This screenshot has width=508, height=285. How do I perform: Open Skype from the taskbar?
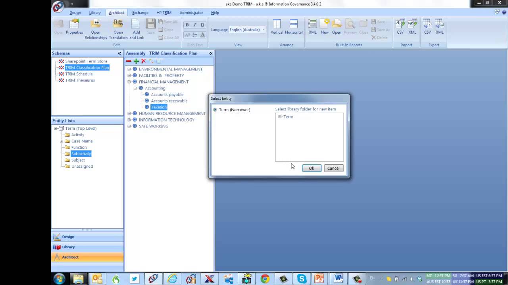click(x=301, y=279)
